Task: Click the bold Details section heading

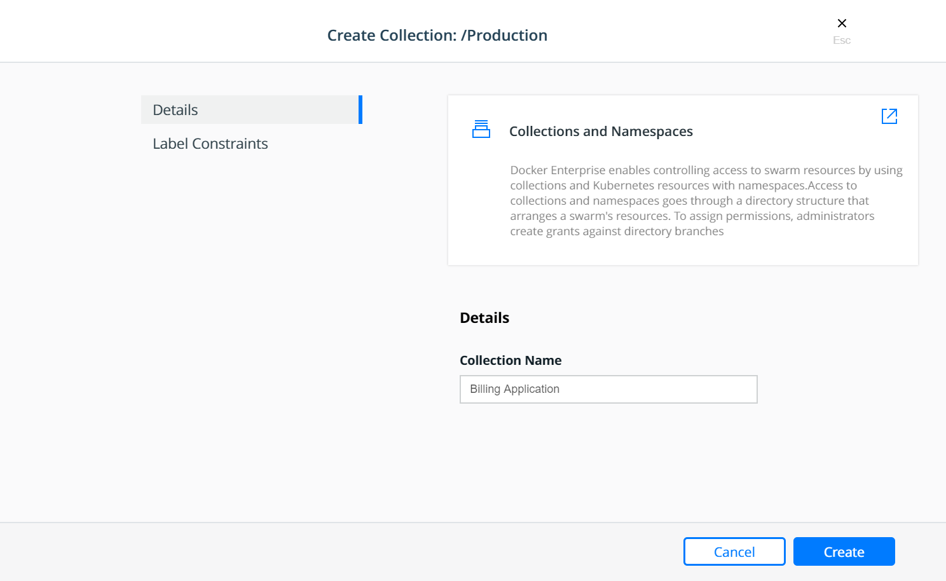Action: (x=484, y=318)
